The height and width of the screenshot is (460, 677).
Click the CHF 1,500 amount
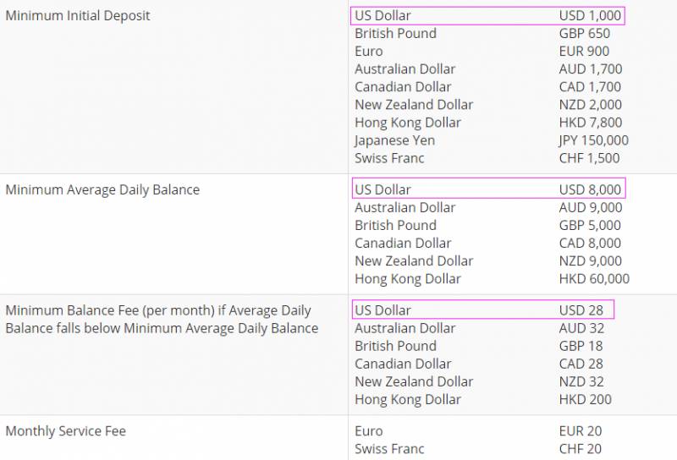pyautogui.click(x=589, y=158)
